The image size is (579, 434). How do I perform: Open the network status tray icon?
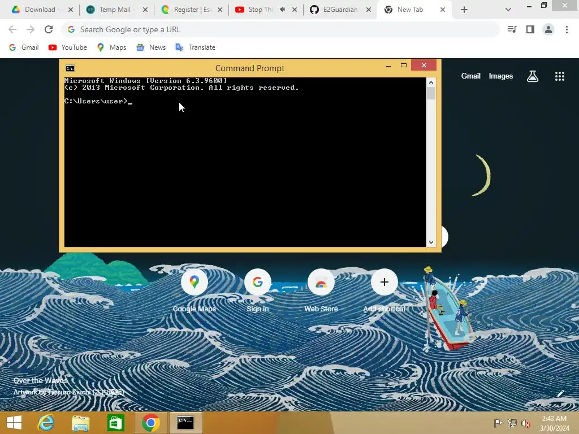pos(512,423)
